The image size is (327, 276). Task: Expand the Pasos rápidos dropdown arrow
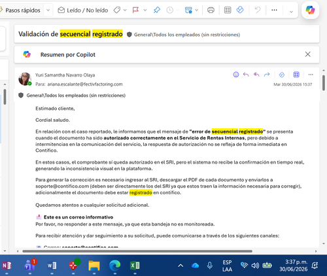pyautogui.click(x=48, y=10)
